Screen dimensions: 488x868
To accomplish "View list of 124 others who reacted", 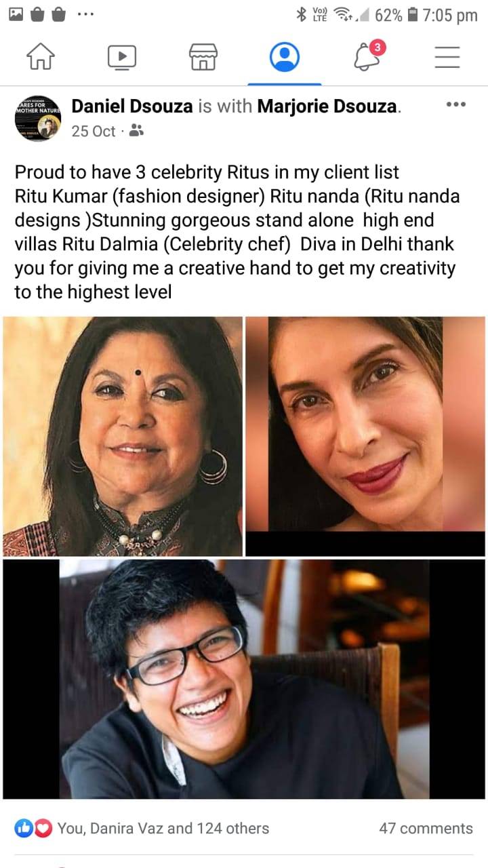I will tap(163, 828).
